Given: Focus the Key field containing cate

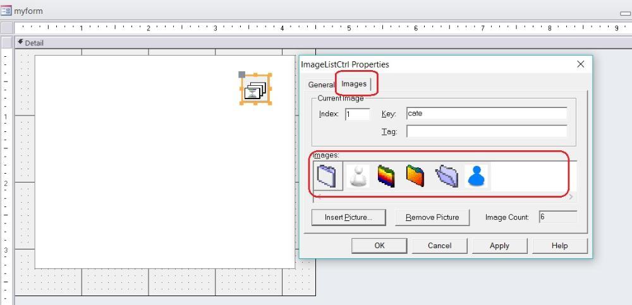Looking at the screenshot, I should click(x=487, y=114).
